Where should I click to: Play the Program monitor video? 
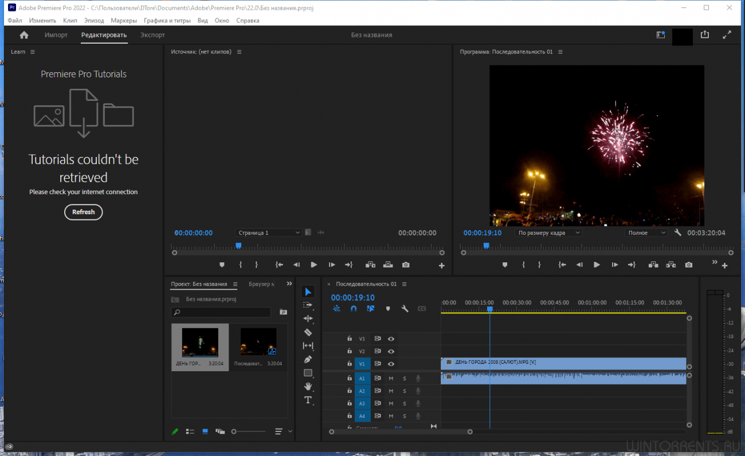597,265
